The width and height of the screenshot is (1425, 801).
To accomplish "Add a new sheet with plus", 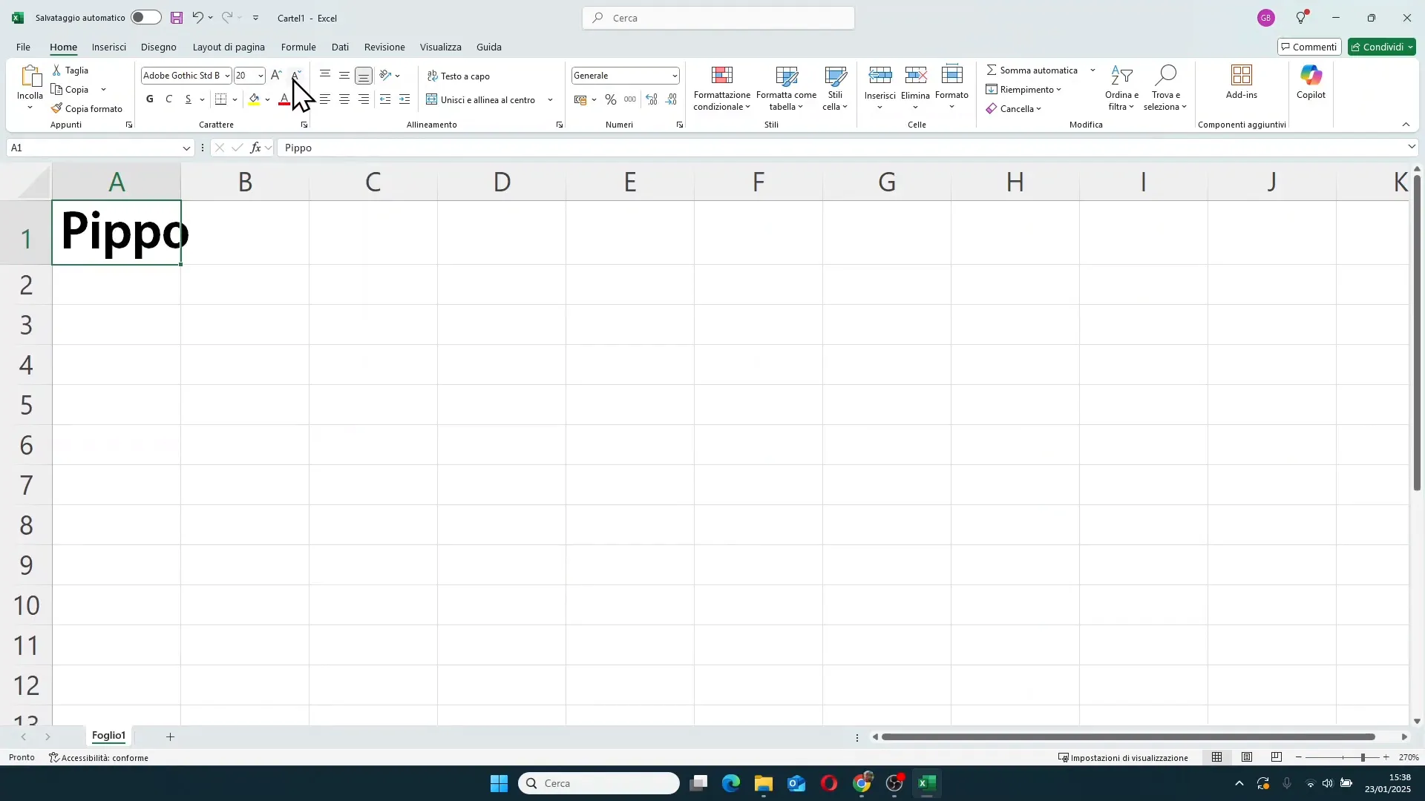I will point(170,736).
